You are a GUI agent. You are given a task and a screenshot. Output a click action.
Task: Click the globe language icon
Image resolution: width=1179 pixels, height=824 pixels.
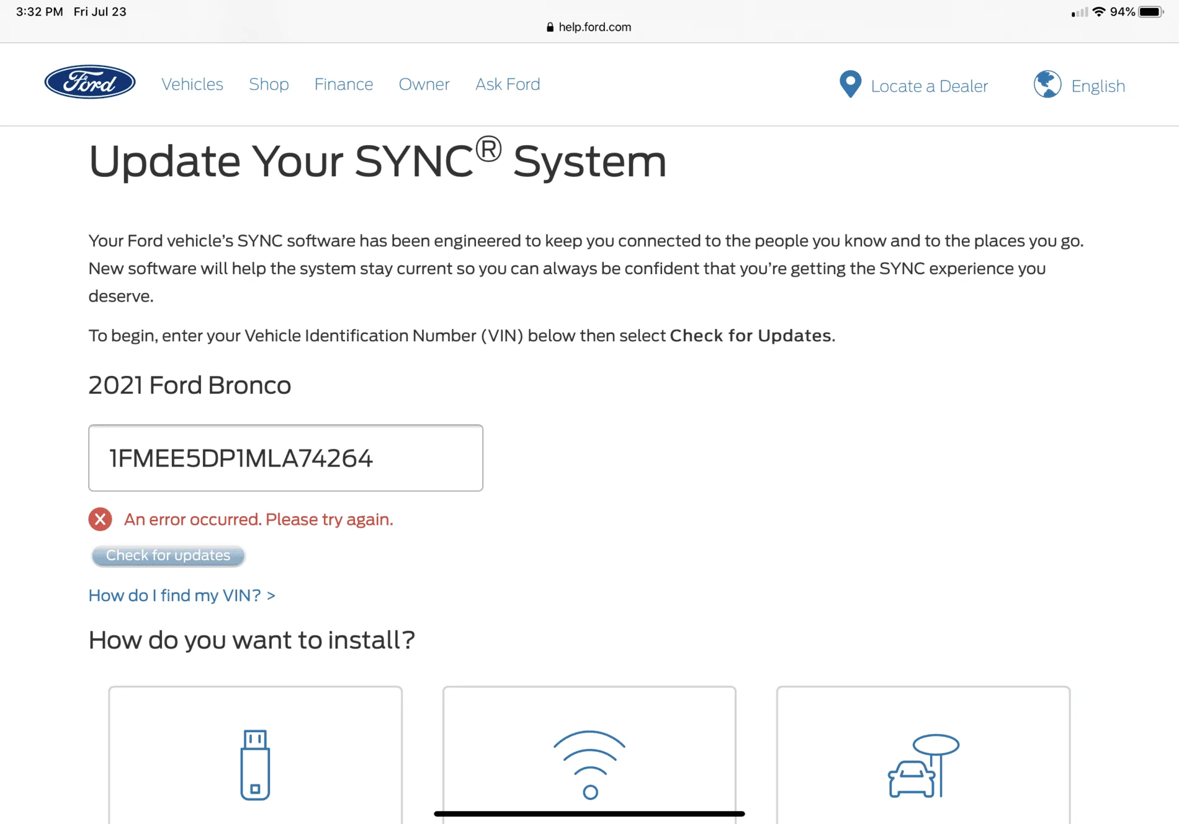[x=1047, y=84]
